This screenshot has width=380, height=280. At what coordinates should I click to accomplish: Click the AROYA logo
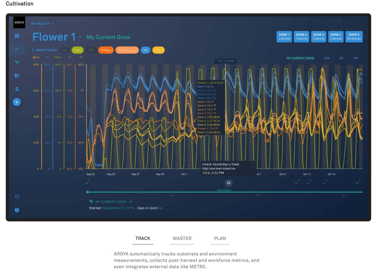point(19,22)
